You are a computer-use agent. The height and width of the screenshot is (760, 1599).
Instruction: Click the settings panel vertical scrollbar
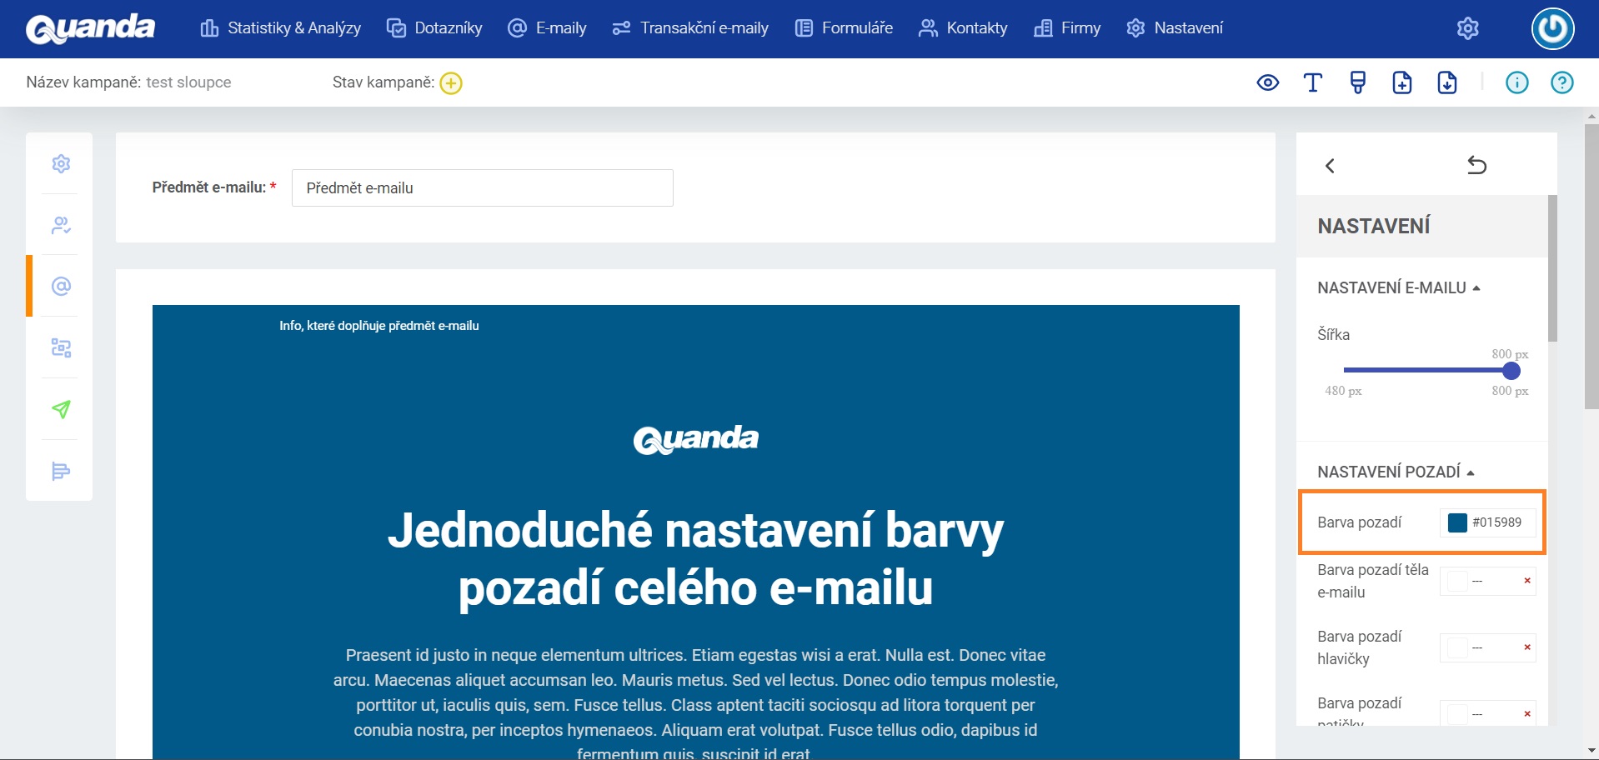pyautogui.click(x=1552, y=268)
